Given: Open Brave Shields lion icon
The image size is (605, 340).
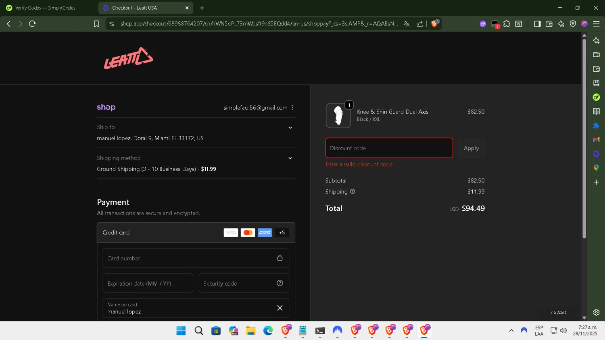Looking at the screenshot, I should click(x=434, y=24).
